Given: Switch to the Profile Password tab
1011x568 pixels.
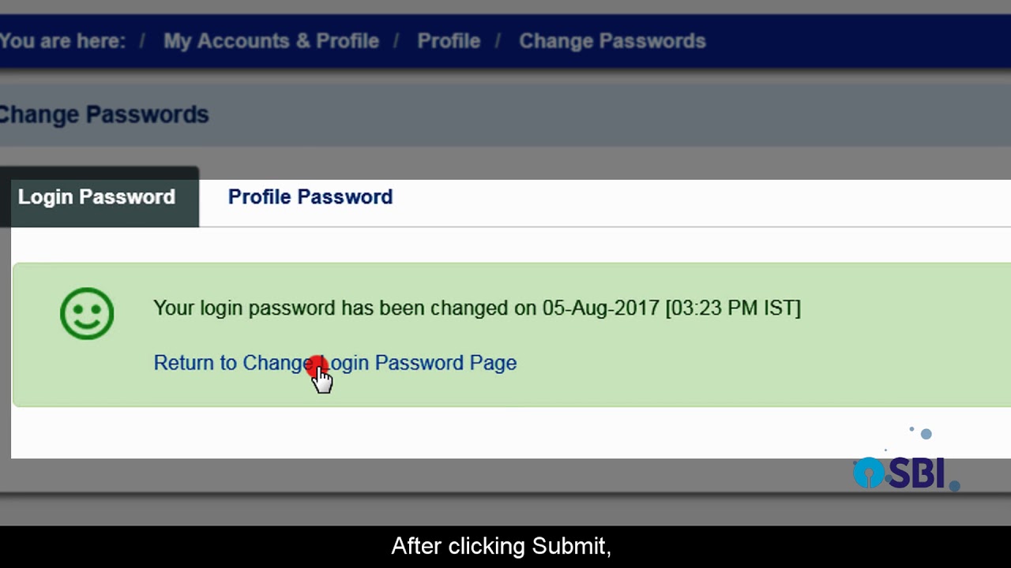Looking at the screenshot, I should tap(310, 197).
